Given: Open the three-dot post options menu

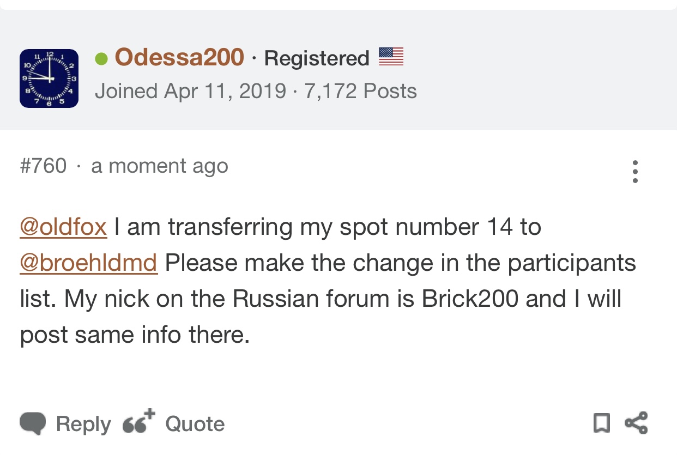Looking at the screenshot, I should coord(635,172).
